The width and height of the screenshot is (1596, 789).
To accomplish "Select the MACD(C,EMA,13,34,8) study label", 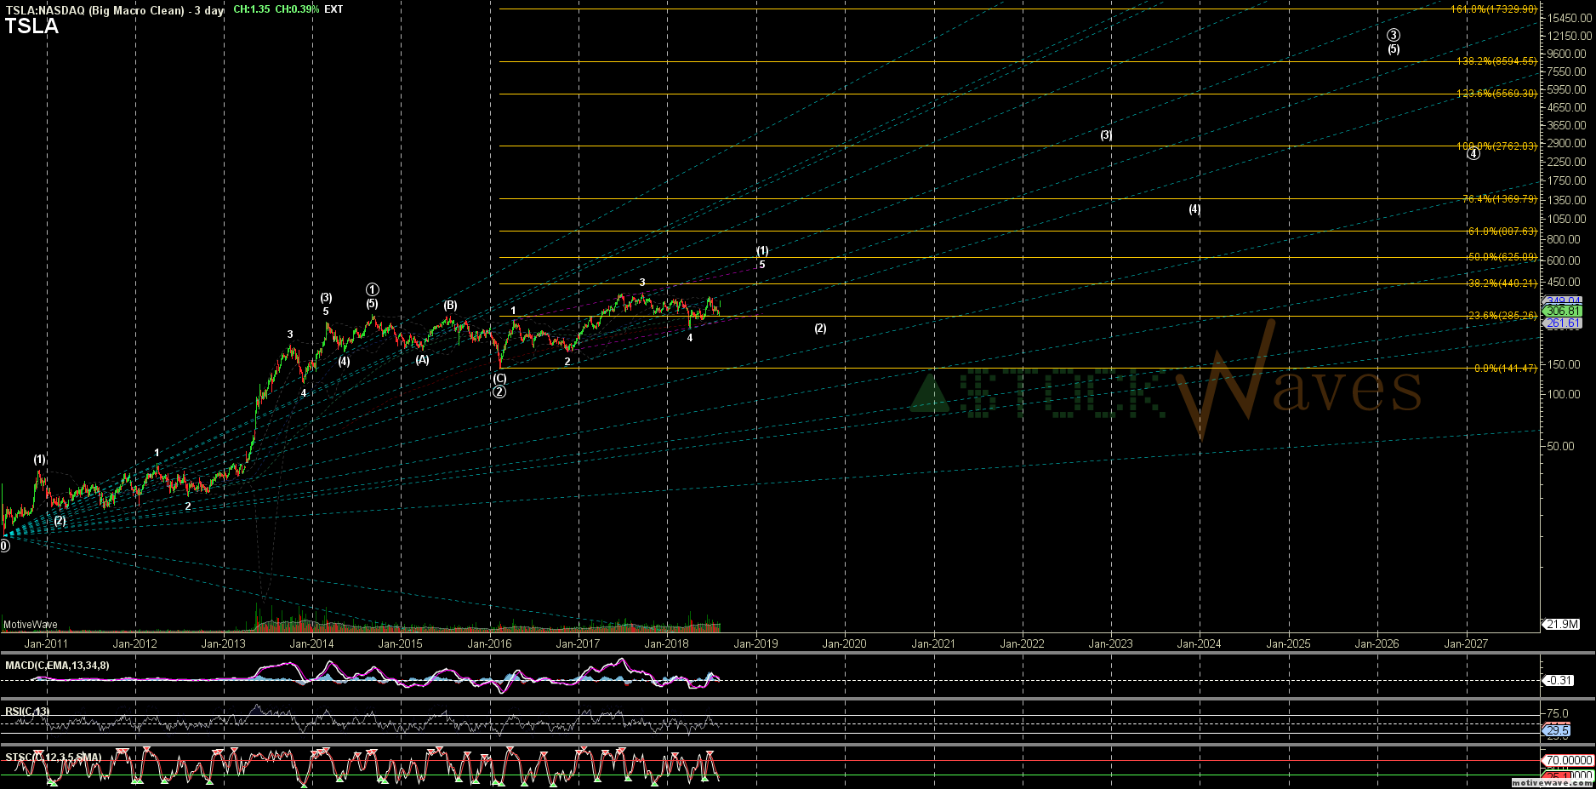I will click(x=57, y=666).
